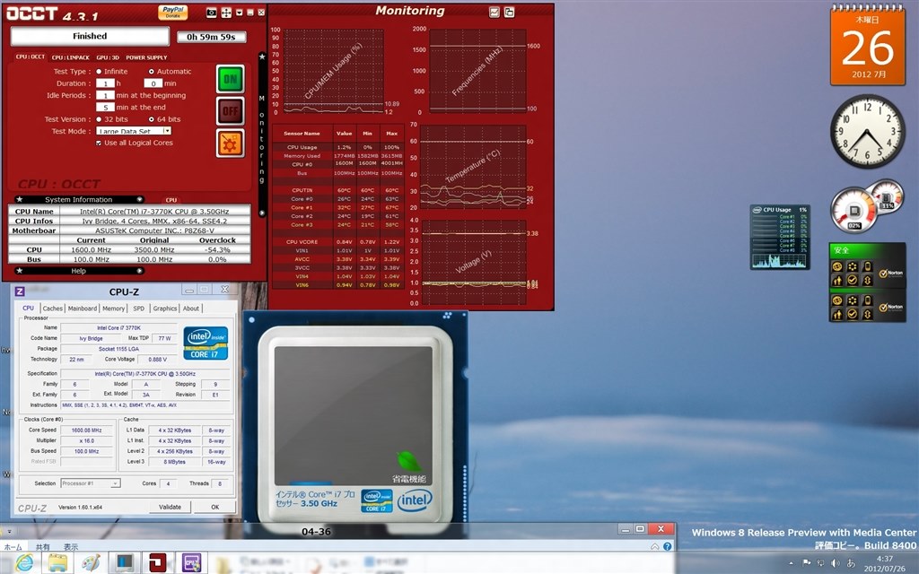Open the Graphics tab in CPU-Z
Viewport: 919px width, 574px height.
coord(165,309)
